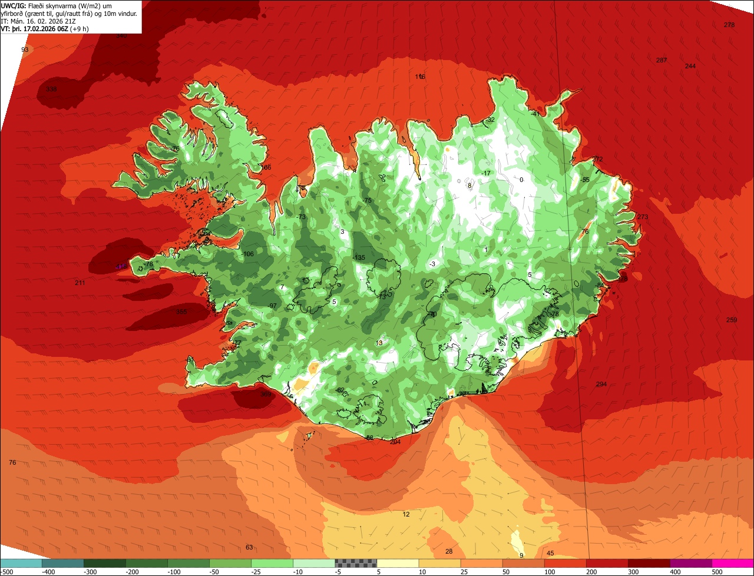Screen dimensions: 754x576
Task: Click the 338 flux value in the dark patch
Action: tap(51, 89)
